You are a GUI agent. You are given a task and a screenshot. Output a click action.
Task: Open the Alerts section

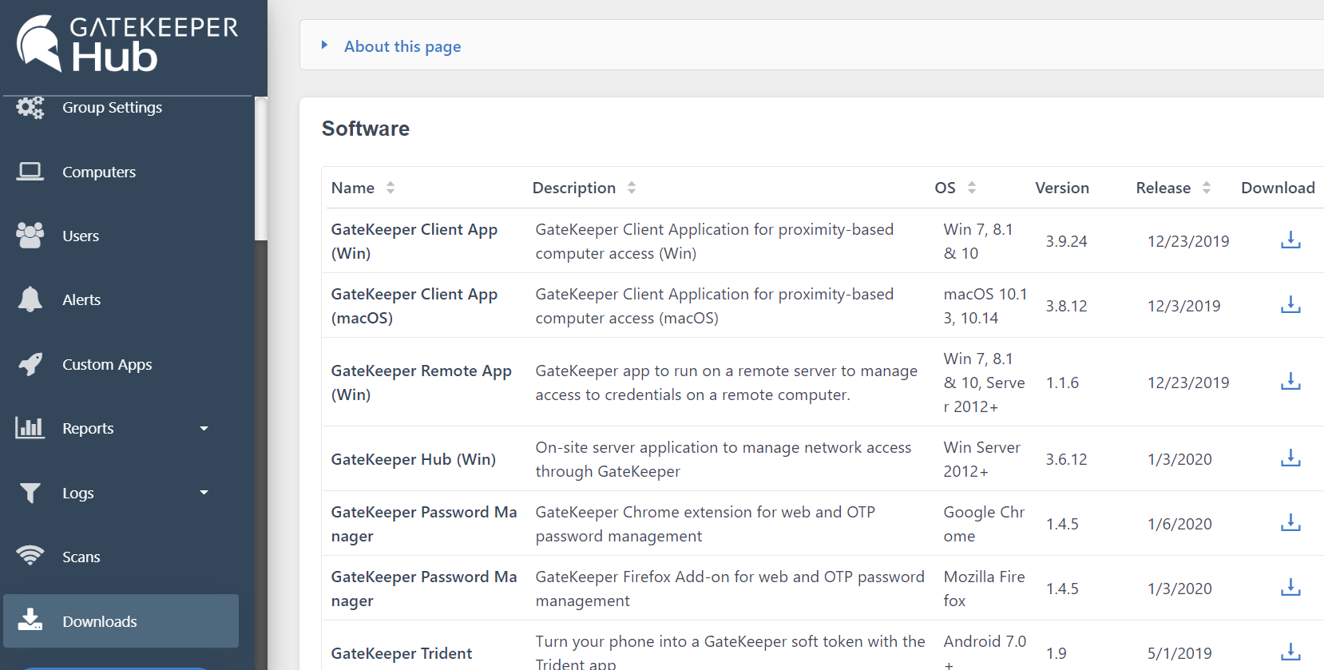(x=81, y=299)
